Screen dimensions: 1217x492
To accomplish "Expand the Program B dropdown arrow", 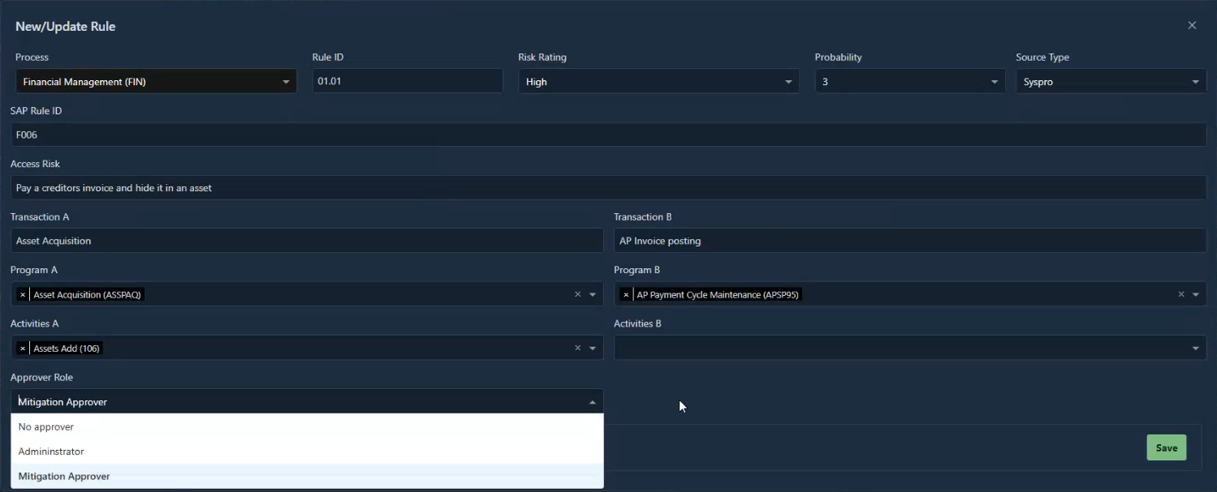I will (1196, 294).
